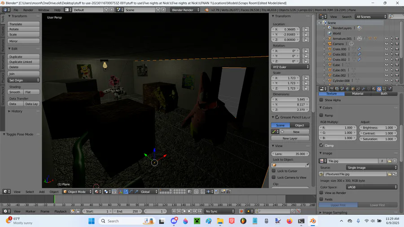Image resolution: width=404 pixels, height=227 pixels.
Task: Open the Modifiers properties tab (wrench icon)
Action: point(363,89)
